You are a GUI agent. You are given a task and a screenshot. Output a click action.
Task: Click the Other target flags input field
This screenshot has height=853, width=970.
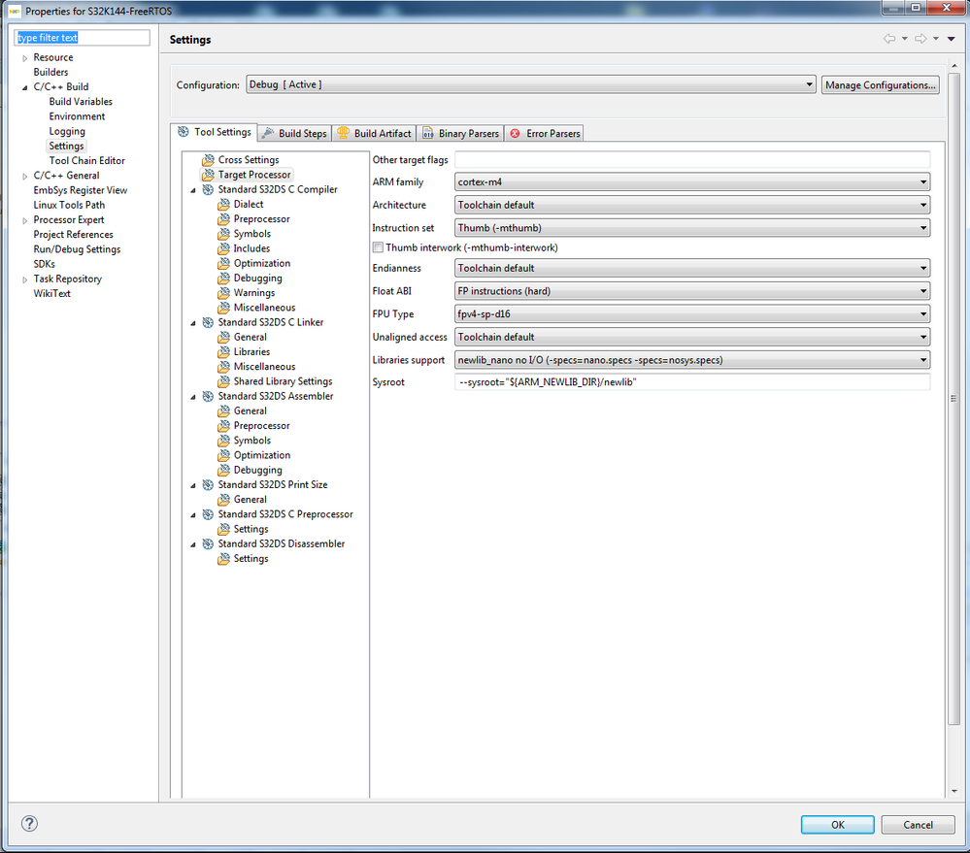(692, 159)
